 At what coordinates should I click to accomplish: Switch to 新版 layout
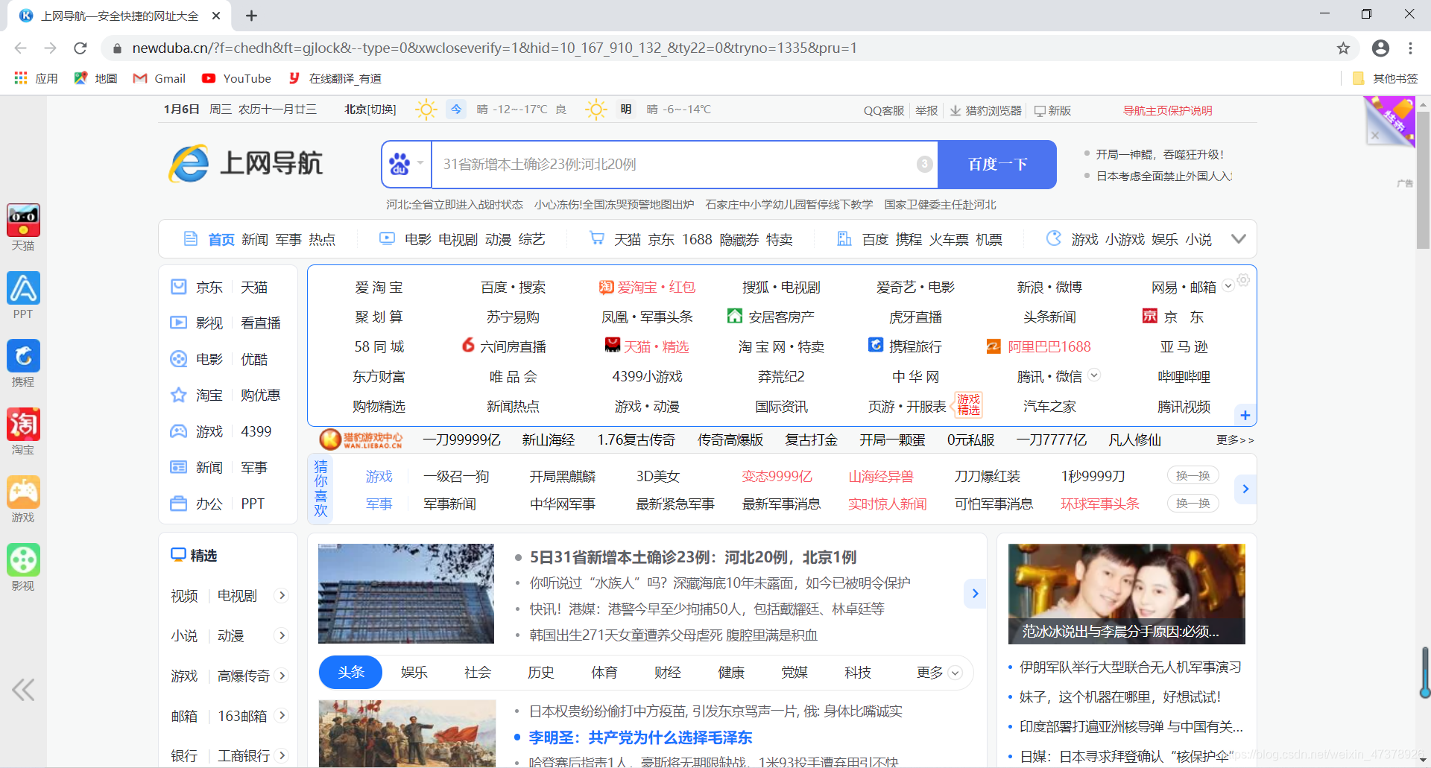[x=1052, y=110]
